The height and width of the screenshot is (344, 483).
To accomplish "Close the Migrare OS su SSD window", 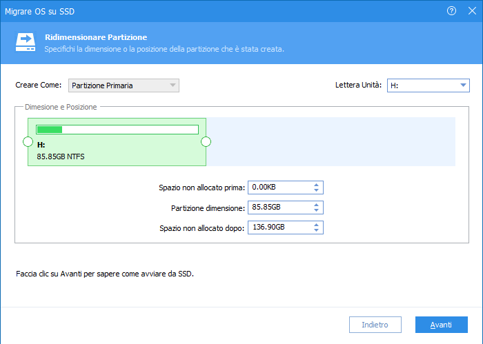I will tap(471, 11).
